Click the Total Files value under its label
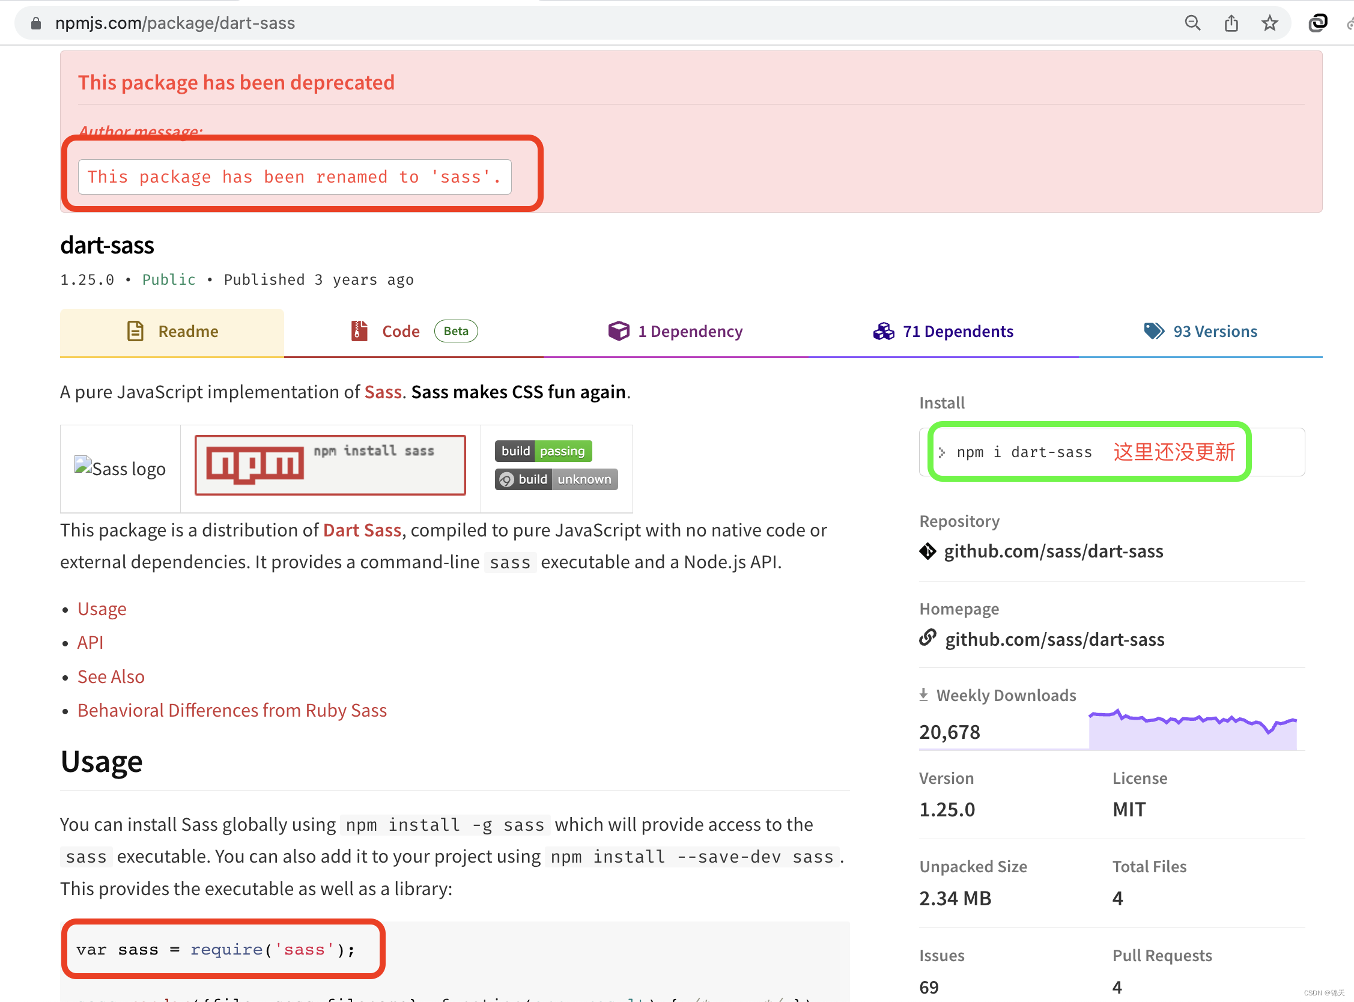Screen dimensions: 1354x1002 (x=1117, y=897)
